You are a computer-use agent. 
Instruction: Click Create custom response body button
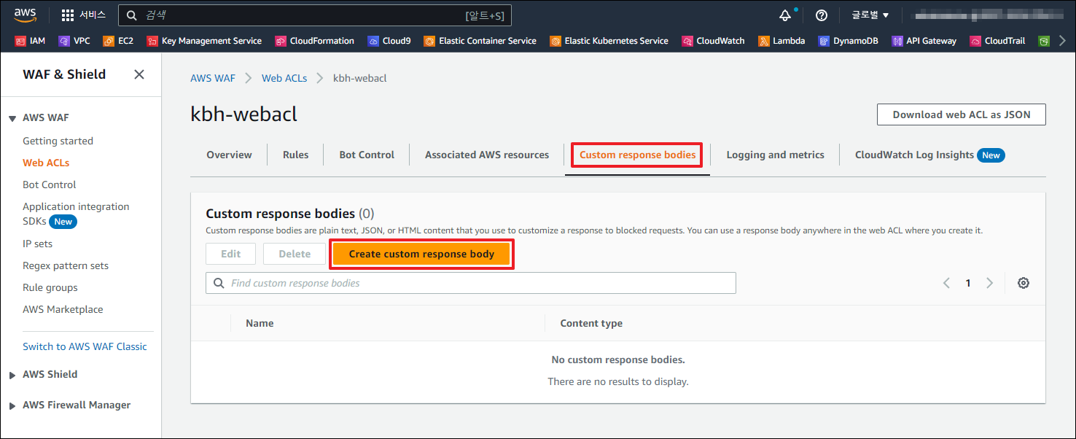[421, 254]
